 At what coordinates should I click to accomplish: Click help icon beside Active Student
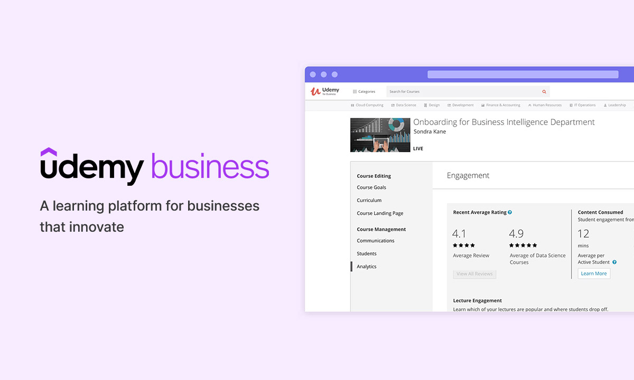pyautogui.click(x=614, y=262)
